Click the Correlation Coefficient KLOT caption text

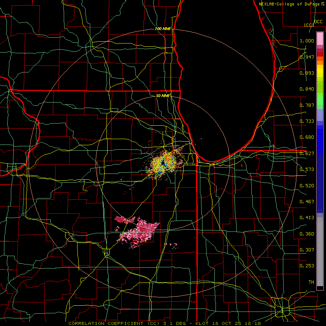(x=164, y=323)
